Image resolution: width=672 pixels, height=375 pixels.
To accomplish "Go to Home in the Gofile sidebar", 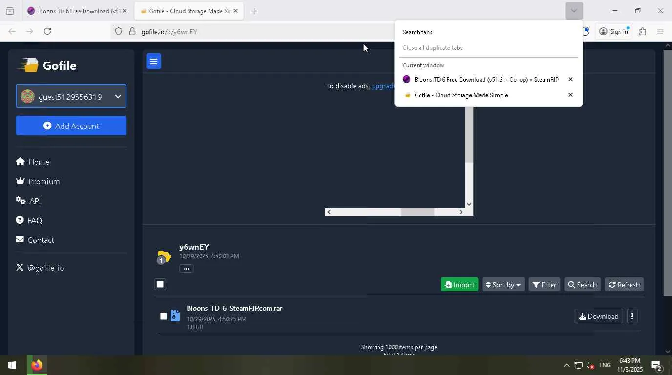I will click(33, 162).
